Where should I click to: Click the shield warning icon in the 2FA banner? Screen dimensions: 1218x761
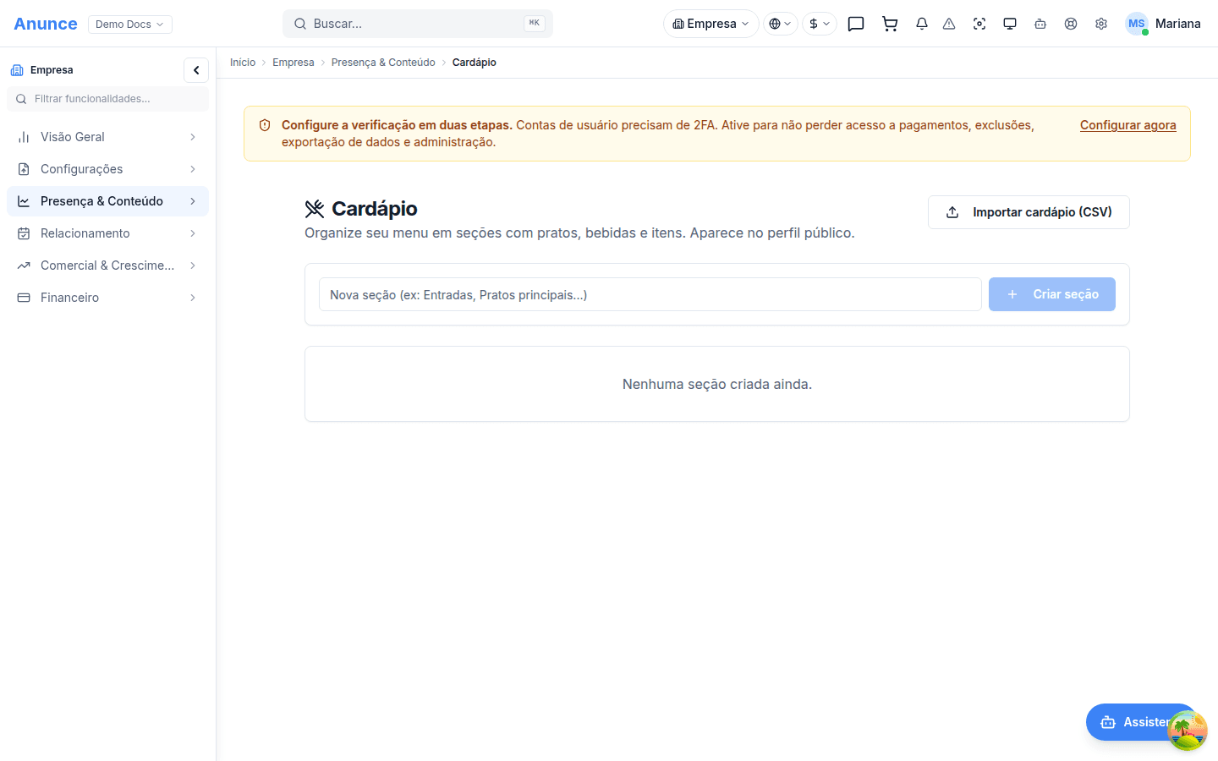coord(265,125)
